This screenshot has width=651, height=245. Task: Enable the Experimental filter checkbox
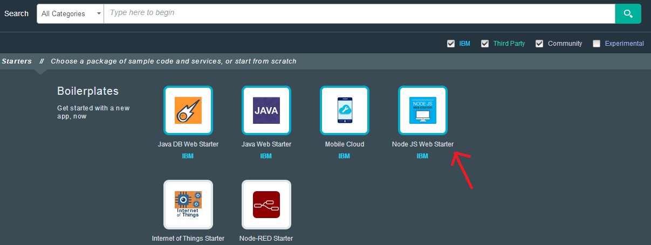pyautogui.click(x=597, y=44)
